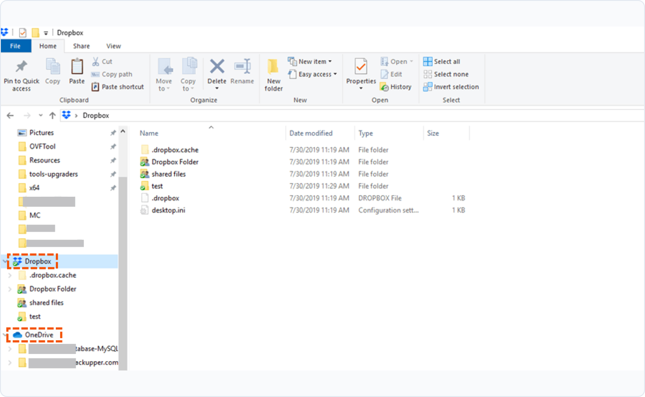Open Pictures in navigation pane
The width and height of the screenshot is (645, 397).
coord(41,132)
